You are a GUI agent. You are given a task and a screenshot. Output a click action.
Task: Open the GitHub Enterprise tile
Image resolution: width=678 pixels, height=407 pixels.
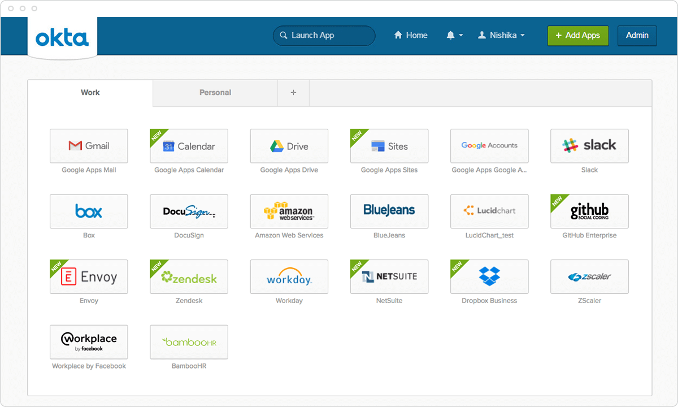(589, 211)
